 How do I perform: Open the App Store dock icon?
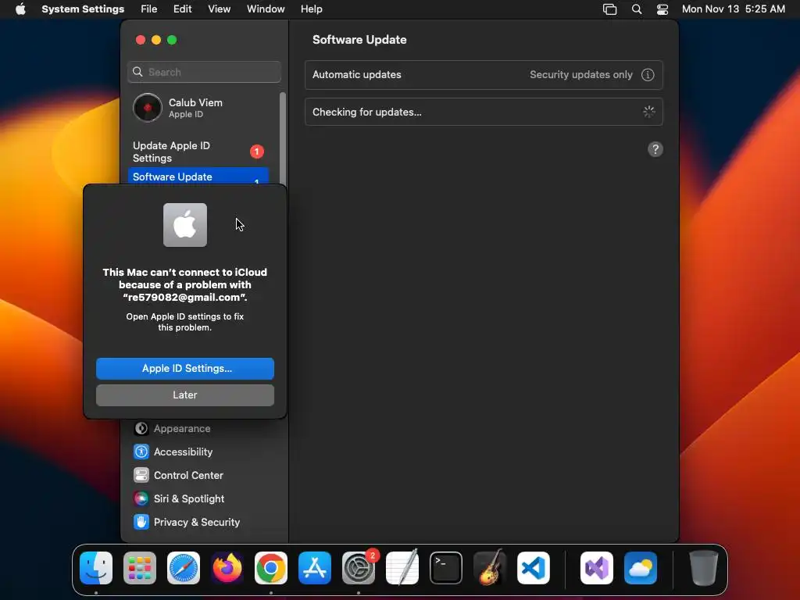point(315,568)
